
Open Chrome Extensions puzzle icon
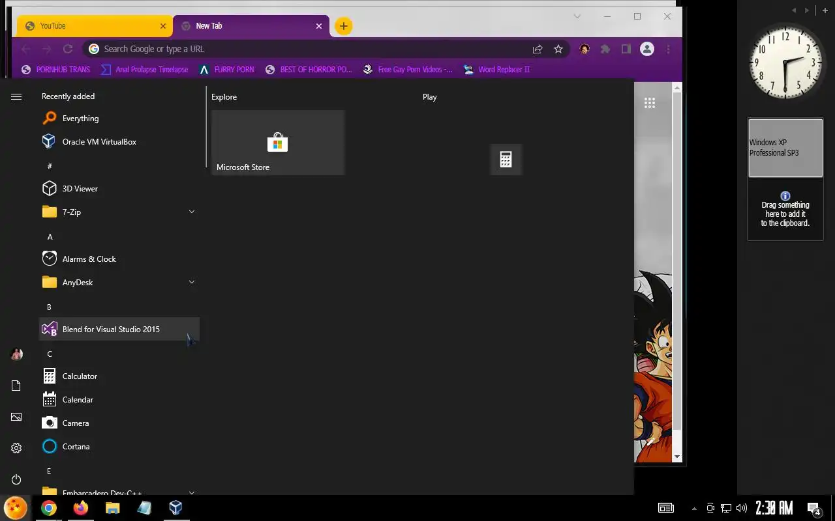point(605,49)
